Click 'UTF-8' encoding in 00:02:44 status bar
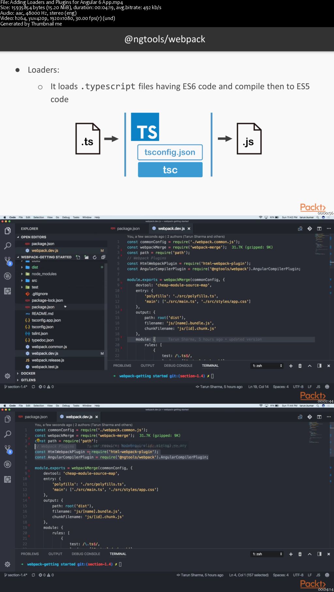The width and height of the screenshot is (334, 592). pos(298,387)
